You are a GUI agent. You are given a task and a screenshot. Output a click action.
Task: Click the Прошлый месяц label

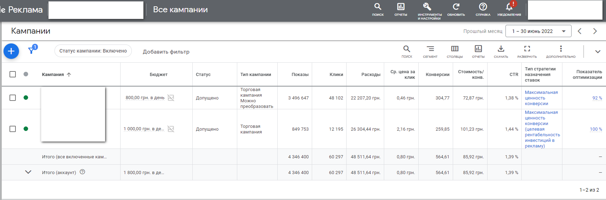point(483,31)
